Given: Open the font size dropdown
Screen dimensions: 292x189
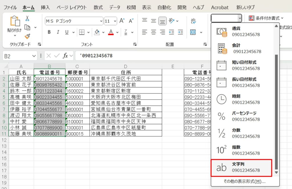Looking at the screenshot, I should 115,21.
